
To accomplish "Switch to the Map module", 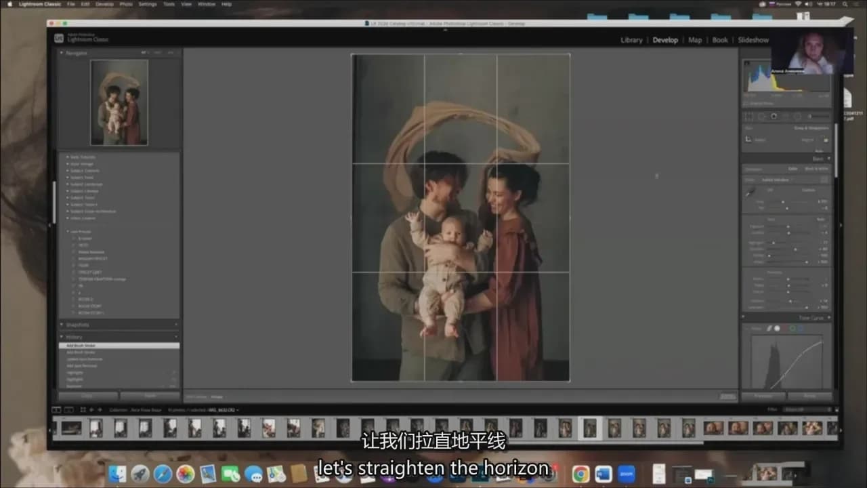I will coord(695,40).
